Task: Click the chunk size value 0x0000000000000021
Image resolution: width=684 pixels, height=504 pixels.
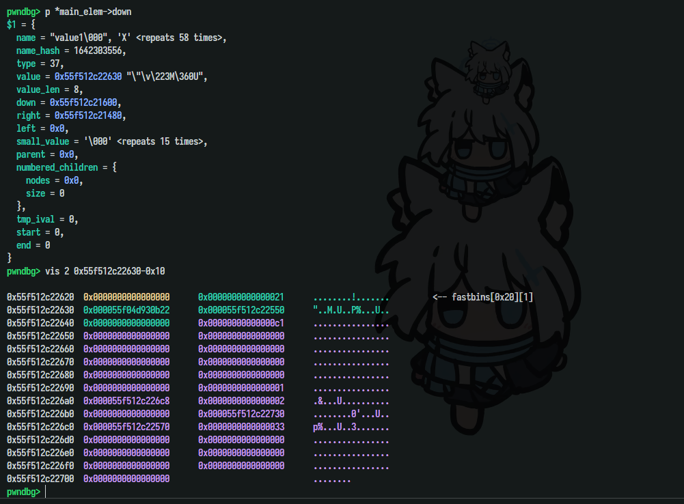Action: pos(241,297)
